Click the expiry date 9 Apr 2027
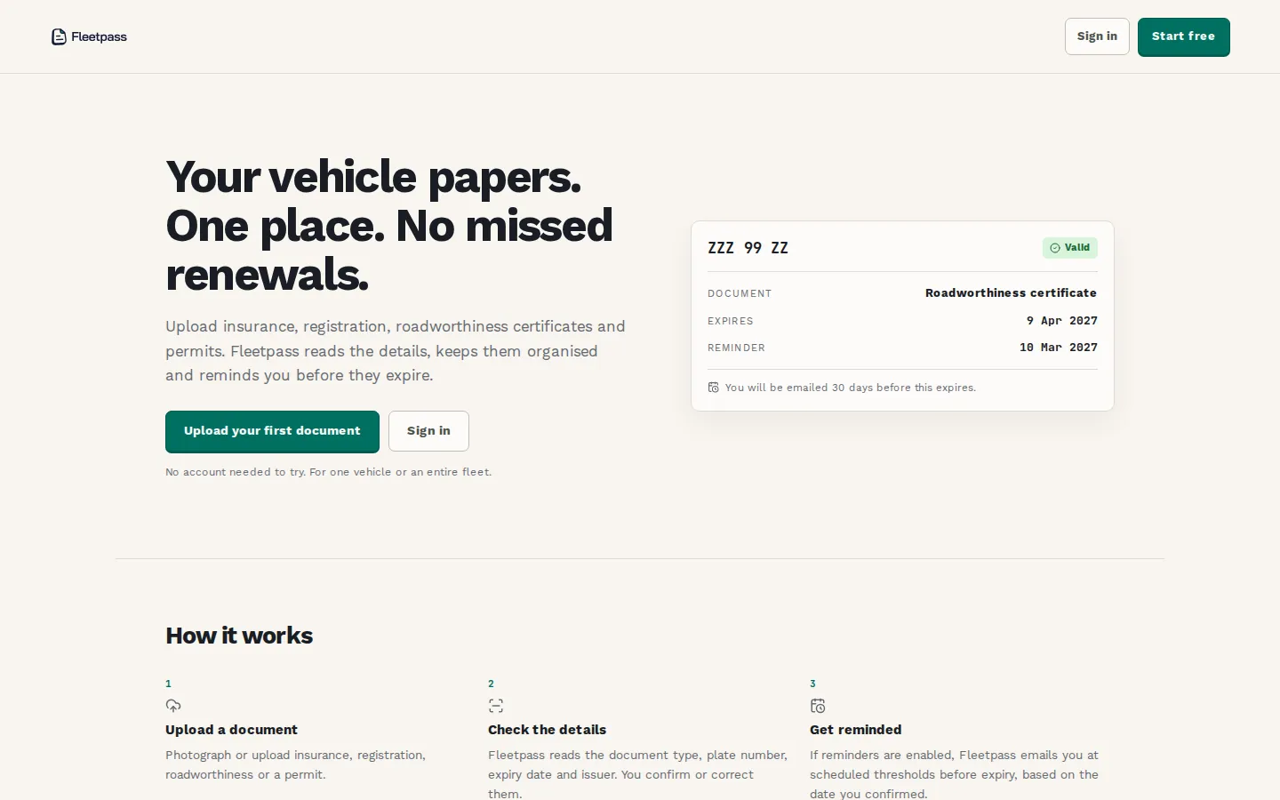 coord(1061,321)
